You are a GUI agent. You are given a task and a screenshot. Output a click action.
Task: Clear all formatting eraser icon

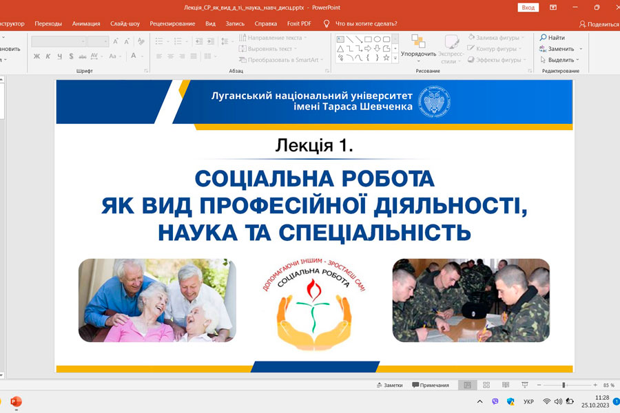coord(141,41)
